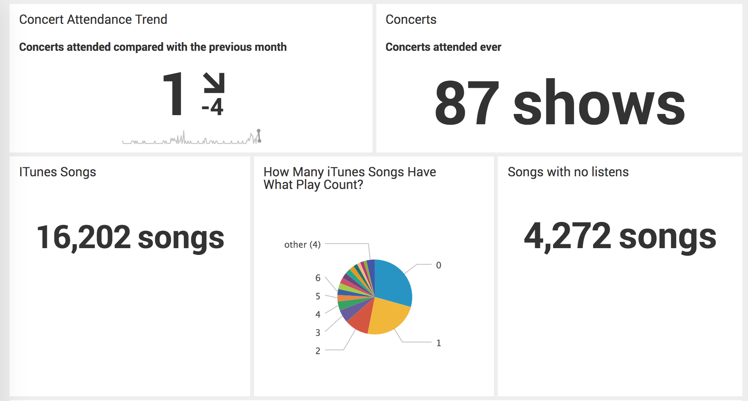Click the 'Songs with no listens' panel title

pyautogui.click(x=568, y=172)
